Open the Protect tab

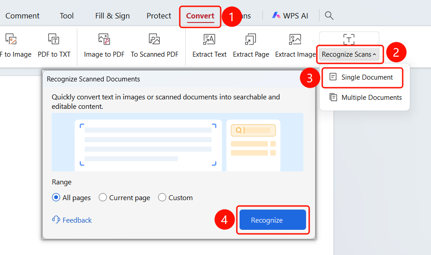tap(159, 16)
